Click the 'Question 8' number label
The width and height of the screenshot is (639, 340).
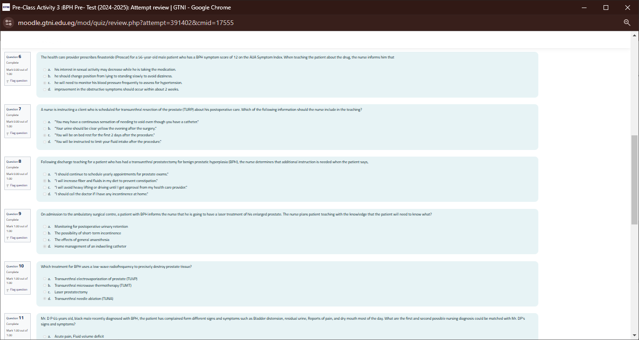[x=14, y=161]
